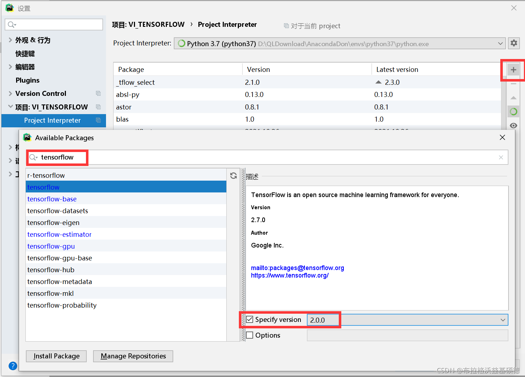Expand the Version Control section
This screenshot has width=525, height=377.
click(10, 93)
